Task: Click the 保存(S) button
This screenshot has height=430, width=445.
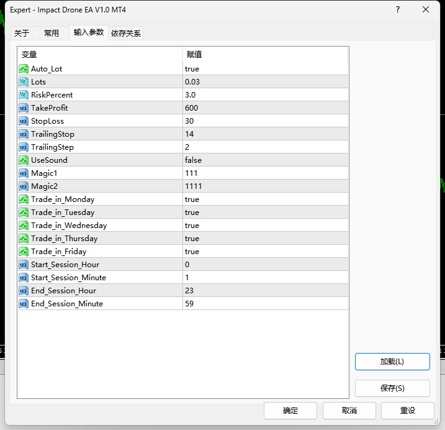Action: point(392,388)
